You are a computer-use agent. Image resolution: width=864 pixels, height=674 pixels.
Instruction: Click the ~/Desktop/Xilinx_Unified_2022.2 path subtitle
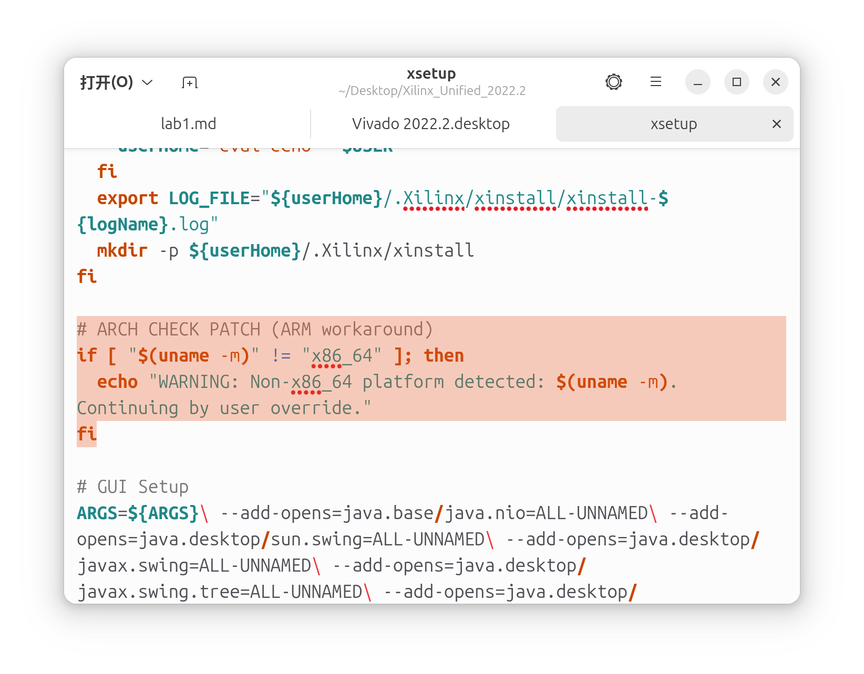pos(432,91)
